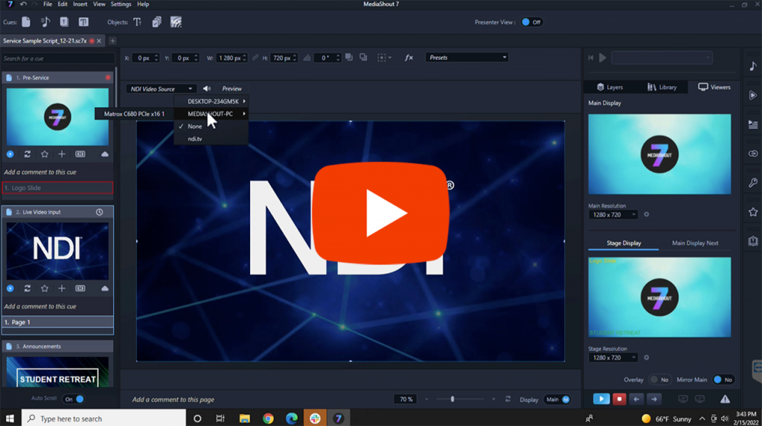Screen dimensions: 762x426
Task: Open the Stage Resolution 1280 x 720 dropdown
Action: pos(613,358)
